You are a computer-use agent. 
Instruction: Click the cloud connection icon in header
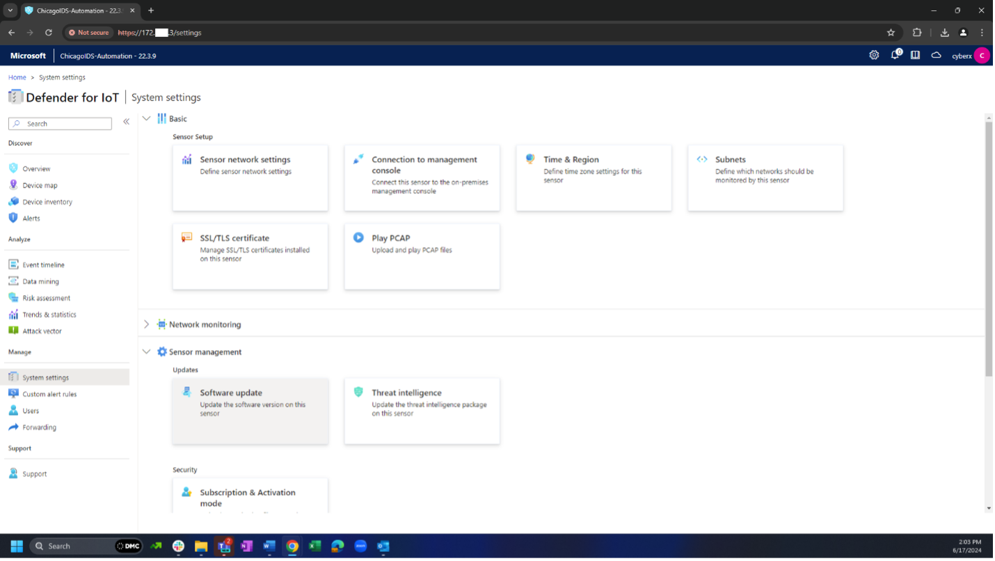(x=936, y=56)
